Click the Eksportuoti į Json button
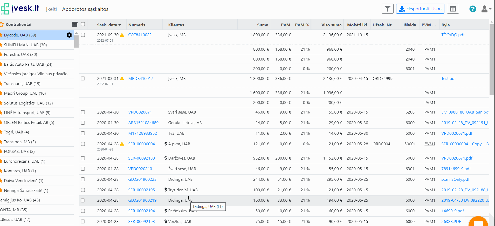Screen dimensions: 495x226 point(420,9)
